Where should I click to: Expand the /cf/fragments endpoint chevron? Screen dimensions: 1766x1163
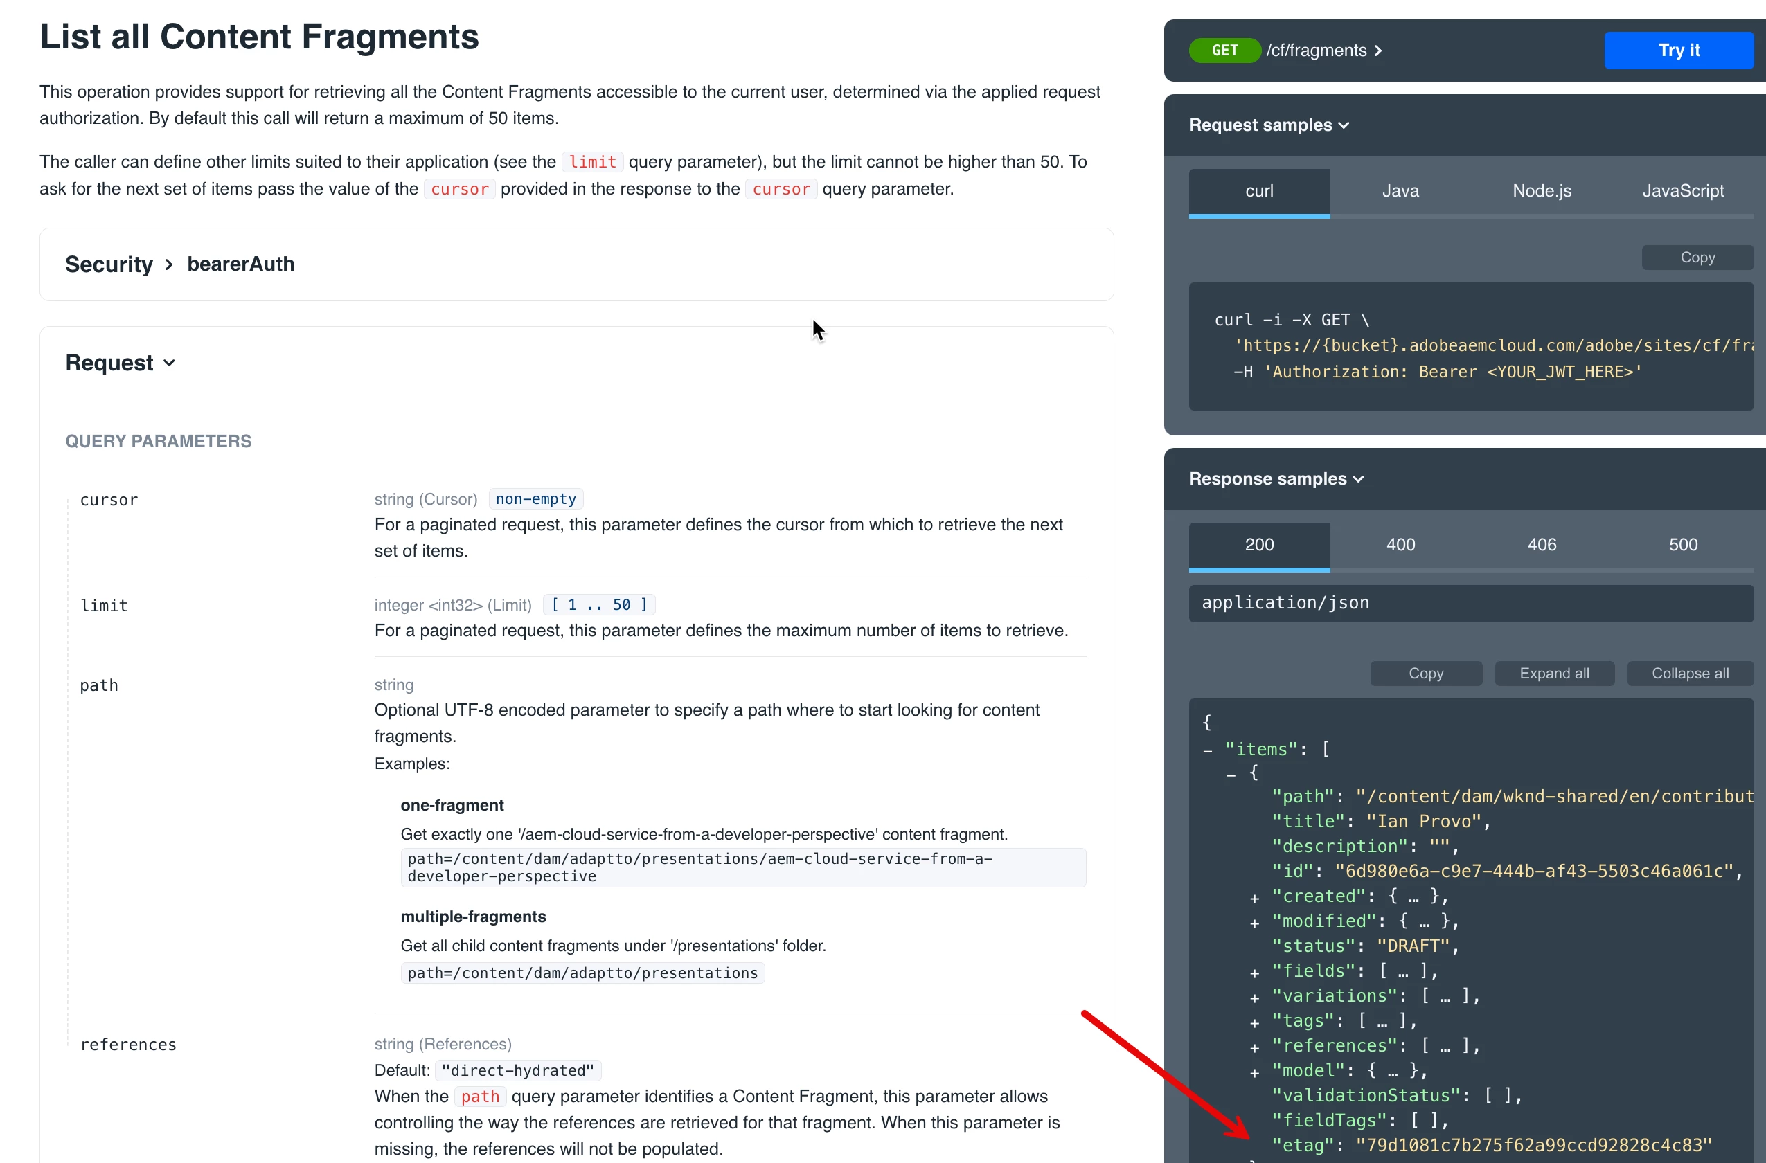(x=1378, y=51)
